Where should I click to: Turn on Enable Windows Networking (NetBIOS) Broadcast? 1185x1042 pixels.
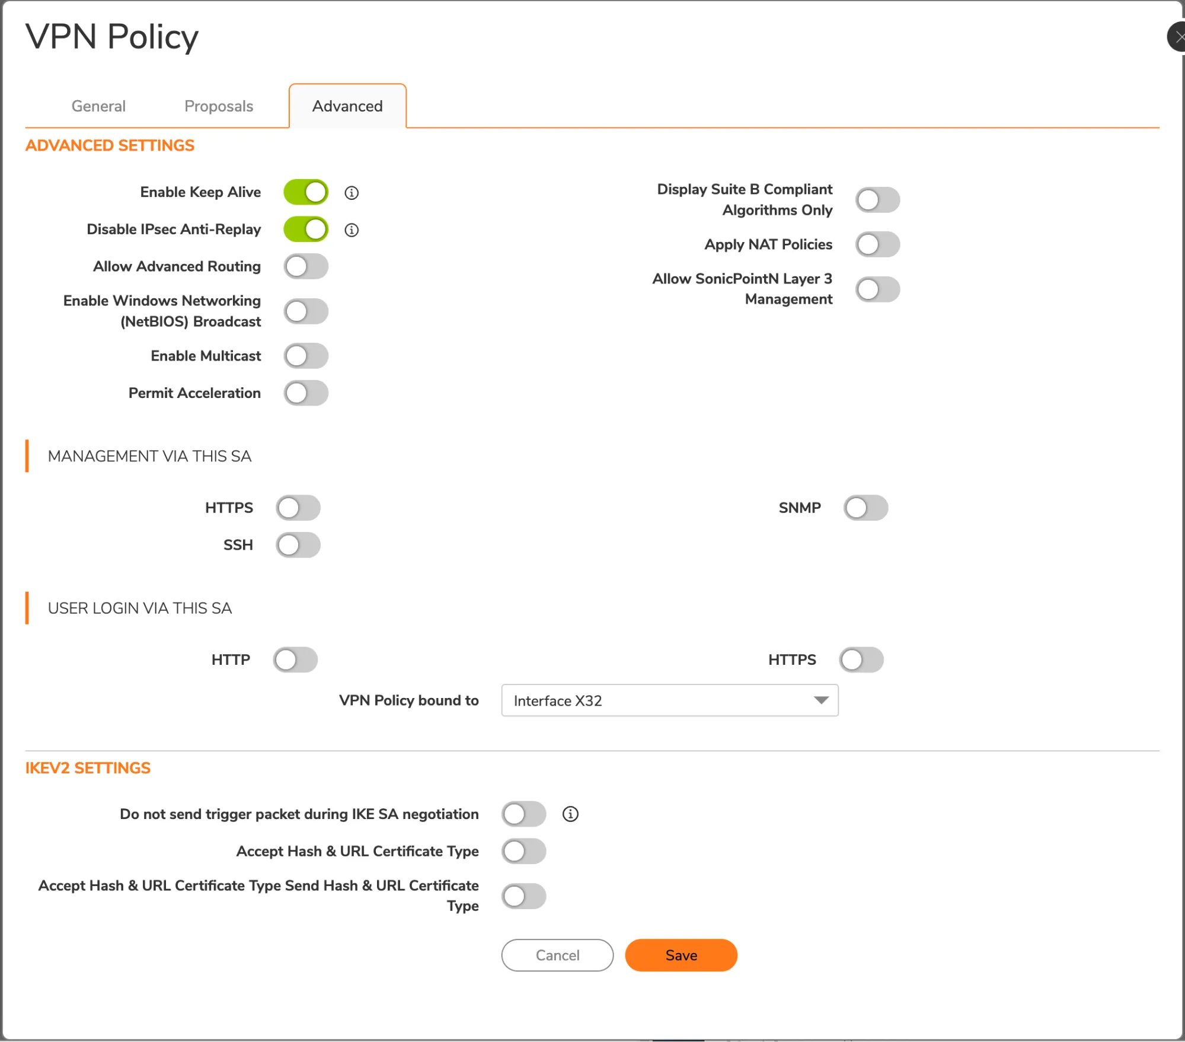(x=306, y=311)
